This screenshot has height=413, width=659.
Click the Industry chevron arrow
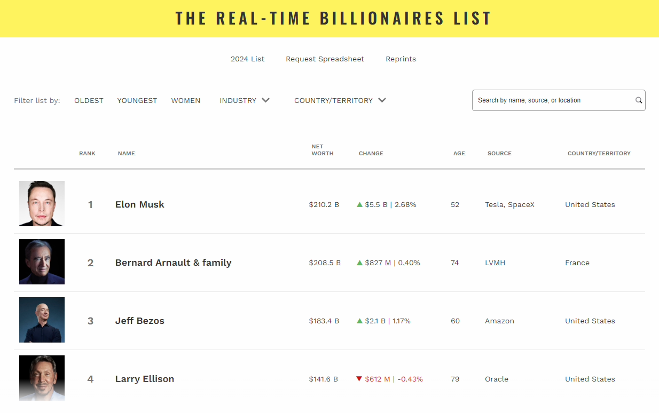(x=265, y=100)
